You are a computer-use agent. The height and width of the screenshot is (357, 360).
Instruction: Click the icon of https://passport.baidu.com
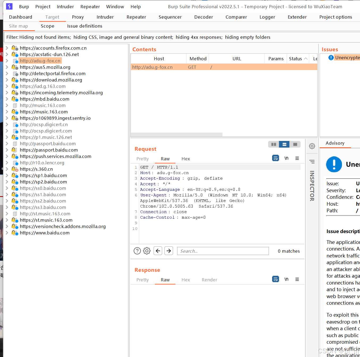click(x=15, y=150)
